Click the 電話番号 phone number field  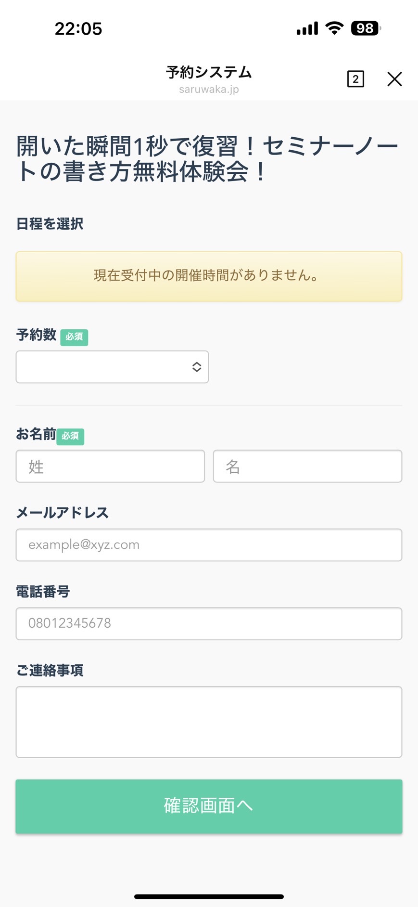tap(209, 623)
